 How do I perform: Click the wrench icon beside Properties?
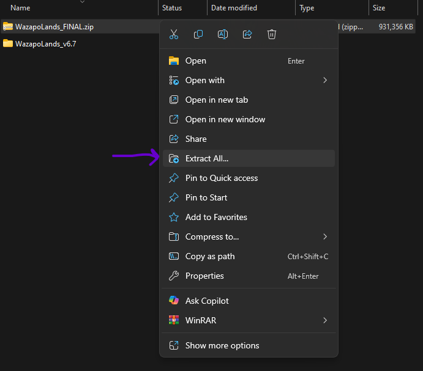coord(174,276)
